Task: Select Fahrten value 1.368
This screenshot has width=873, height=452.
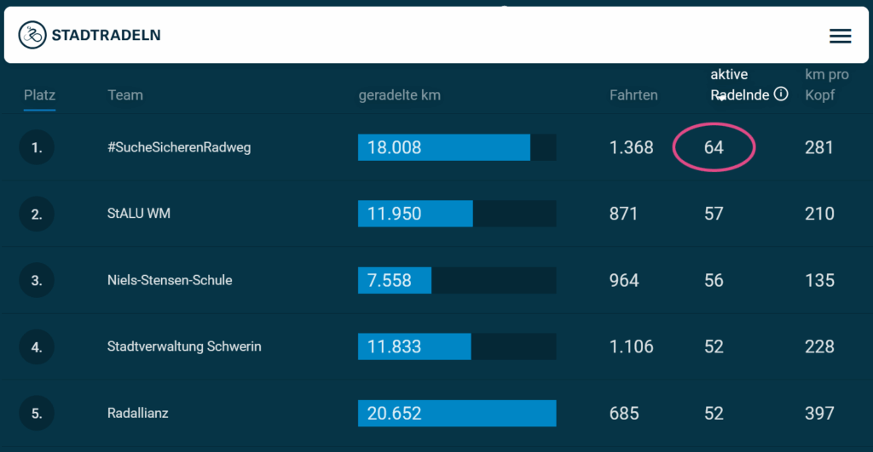Action: (632, 147)
